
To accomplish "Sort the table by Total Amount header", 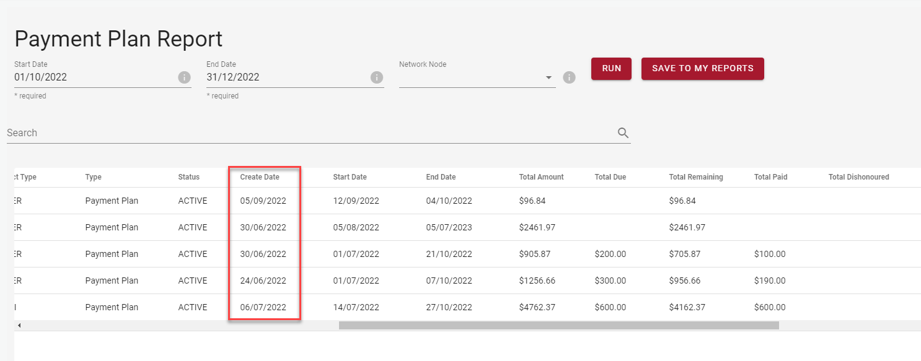I will (x=541, y=177).
